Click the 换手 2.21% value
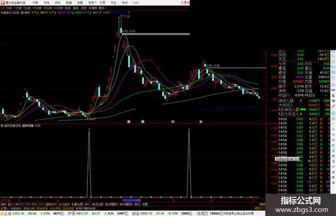Screen dimensions: 336x216 coord(299,87)
